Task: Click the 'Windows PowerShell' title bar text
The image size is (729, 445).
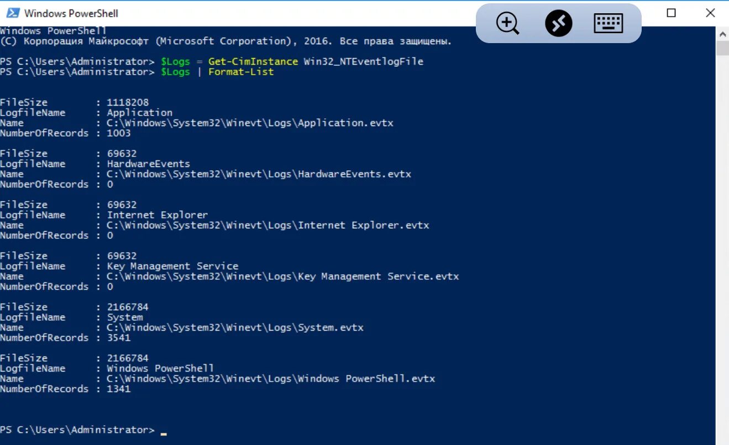Action: tap(71, 13)
